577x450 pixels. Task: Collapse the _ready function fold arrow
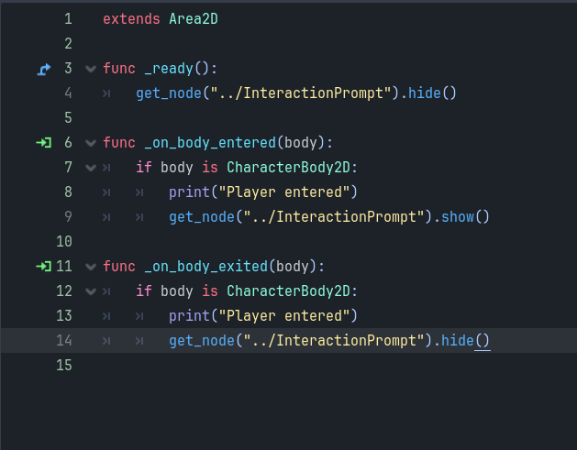pyautogui.click(x=90, y=69)
